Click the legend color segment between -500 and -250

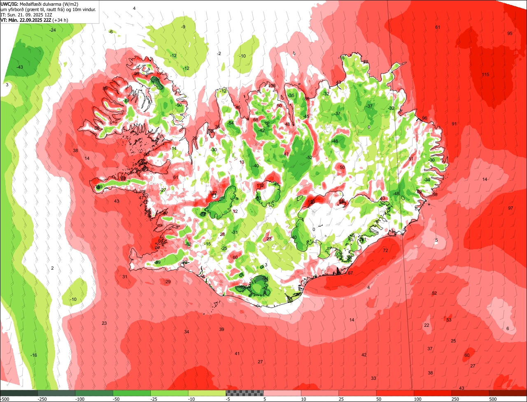[19, 393]
